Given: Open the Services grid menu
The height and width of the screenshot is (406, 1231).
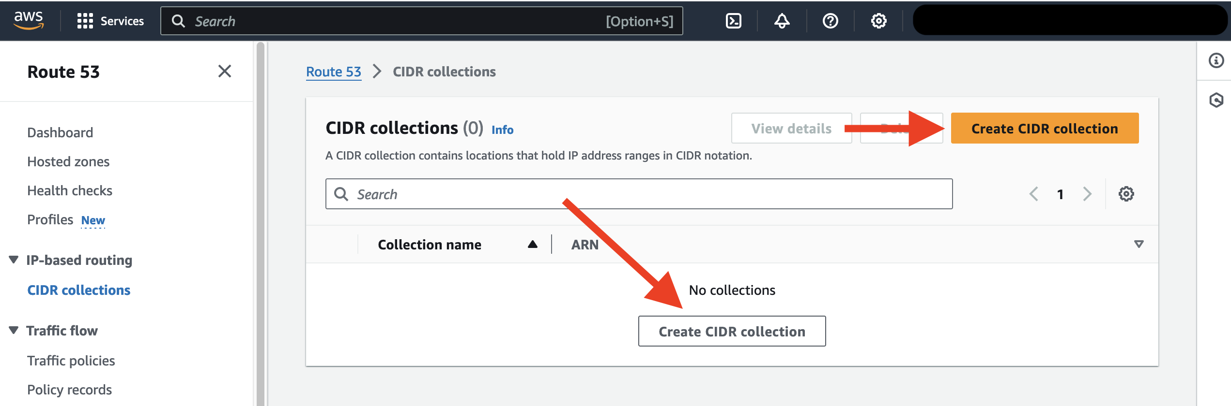Looking at the screenshot, I should (x=85, y=21).
